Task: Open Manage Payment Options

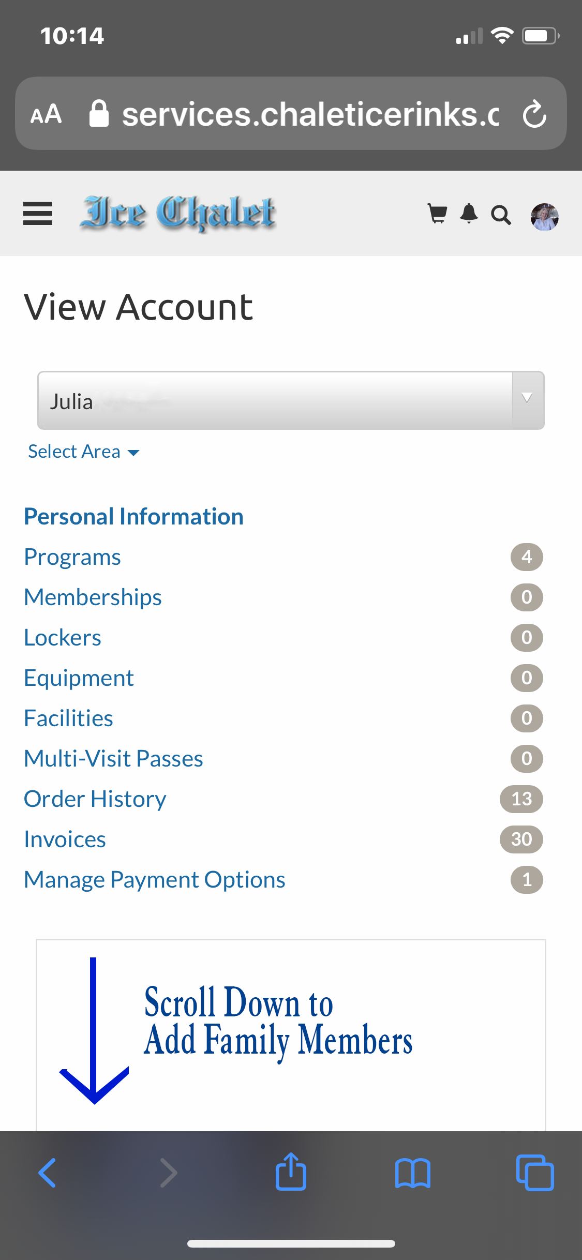Action: [155, 879]
